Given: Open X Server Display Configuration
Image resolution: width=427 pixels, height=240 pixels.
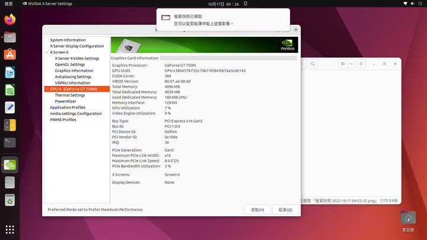Looking at the screenshot, I should coord(77,46).
